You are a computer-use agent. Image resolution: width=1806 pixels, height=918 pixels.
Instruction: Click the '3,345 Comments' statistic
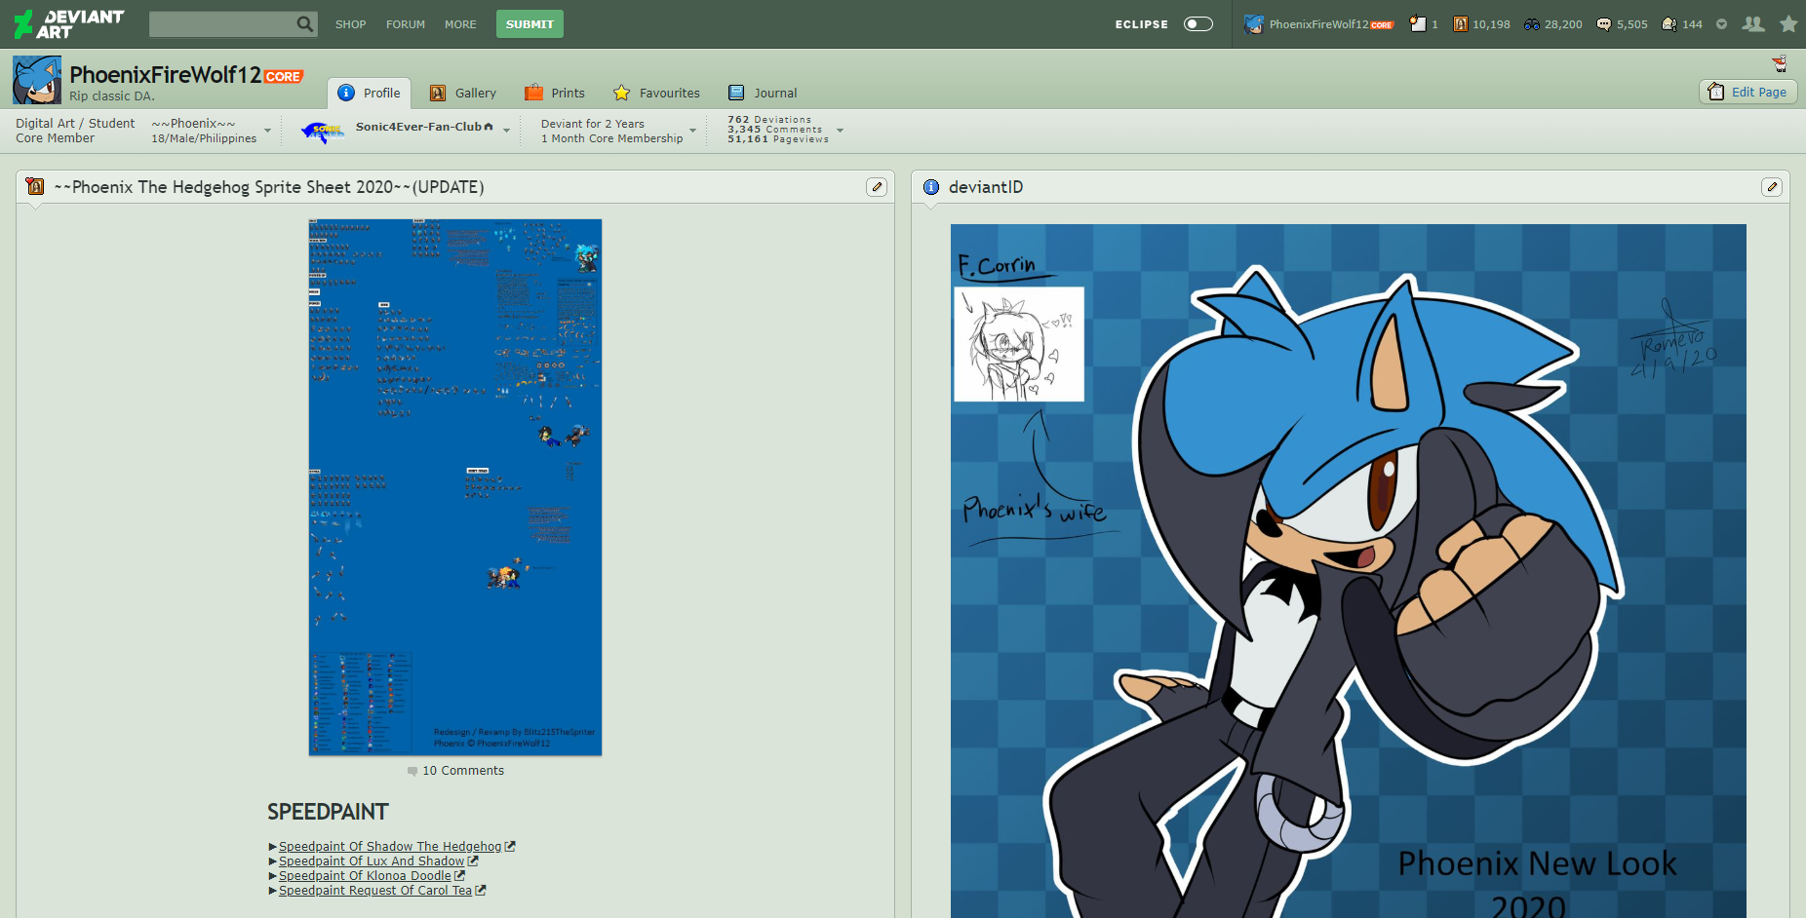[x=775, y=130]
